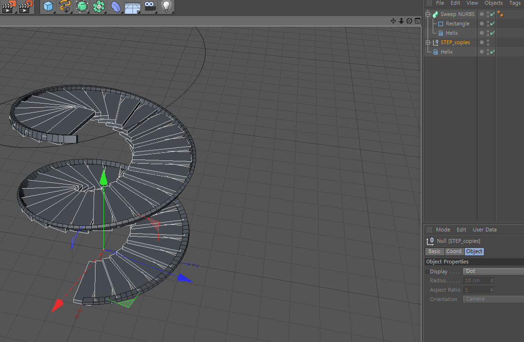Select the purple Bend deformer tool
Image resolution: width=524 pixels, height=342 pixels.
[x=116, y=7]
